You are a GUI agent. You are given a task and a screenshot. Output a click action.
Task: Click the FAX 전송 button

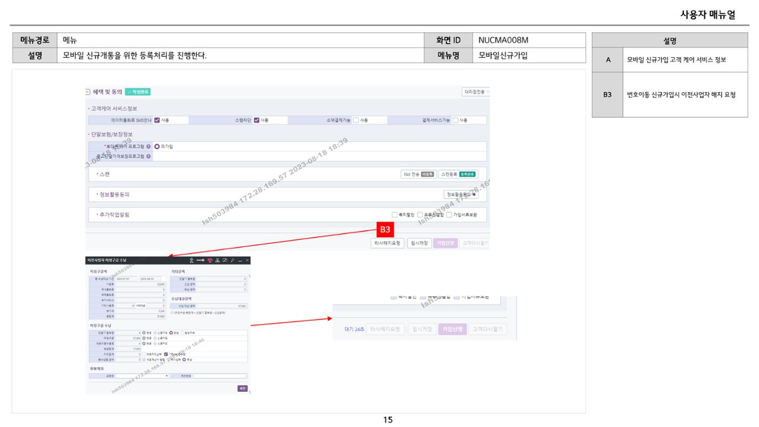[x=419, y=174]
